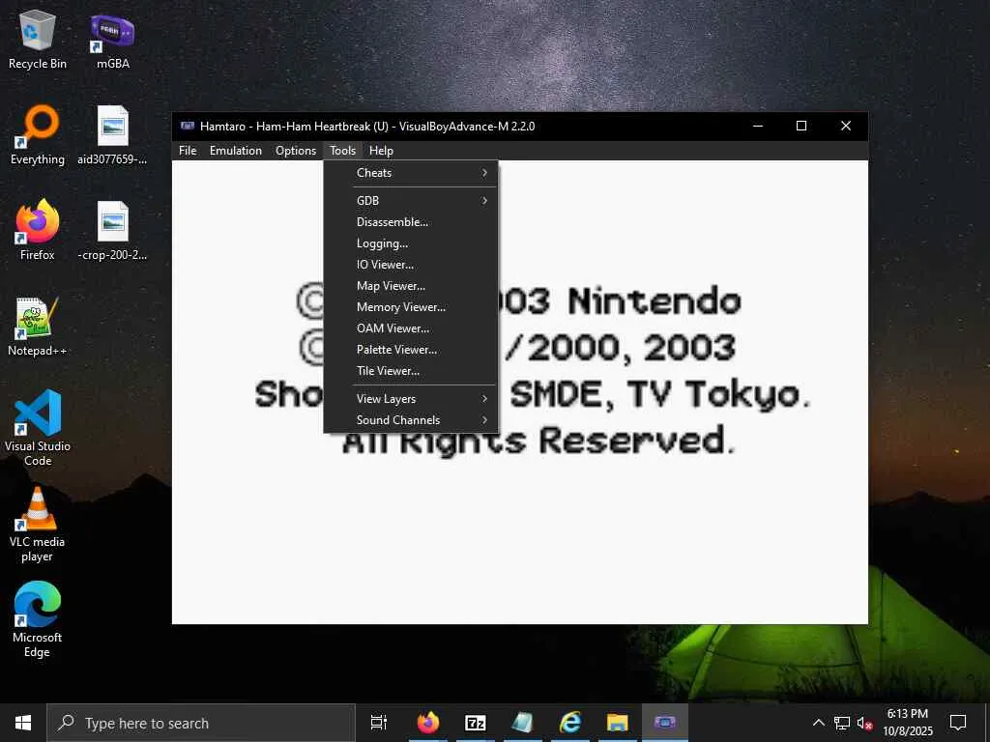This screenshot has width=990, height=742.
Task: Open the network status tray icon
Action: (842, 723)
